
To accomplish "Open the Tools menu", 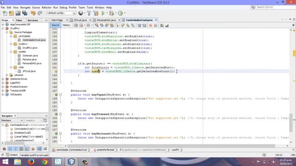I will pos(90,7).
